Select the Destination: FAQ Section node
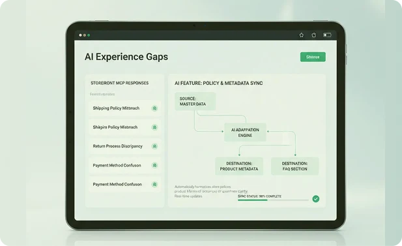Viewport: 402px width, 246px height. point(295,166)
